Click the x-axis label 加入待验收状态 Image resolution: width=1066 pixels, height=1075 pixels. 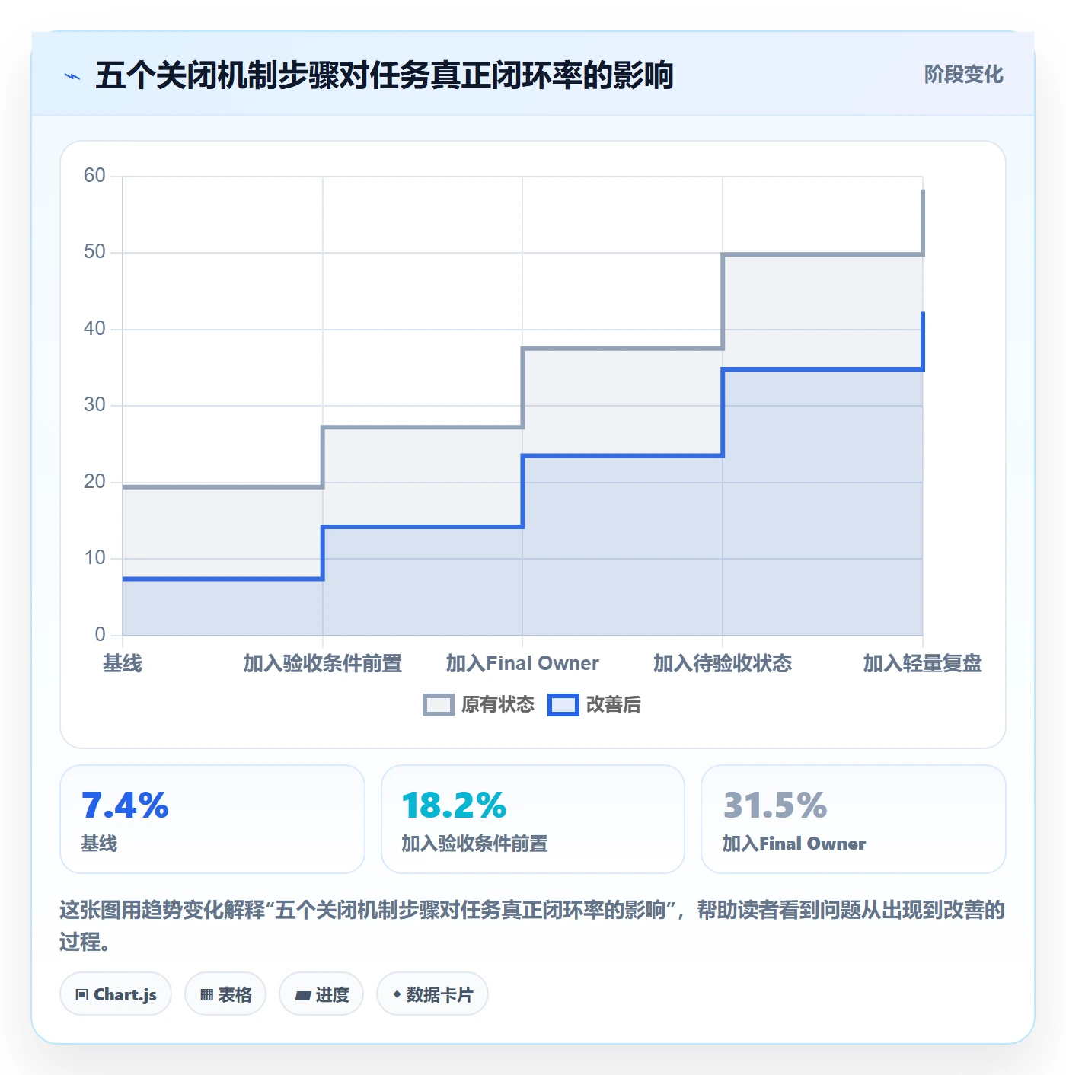click(x=723, y=664)
